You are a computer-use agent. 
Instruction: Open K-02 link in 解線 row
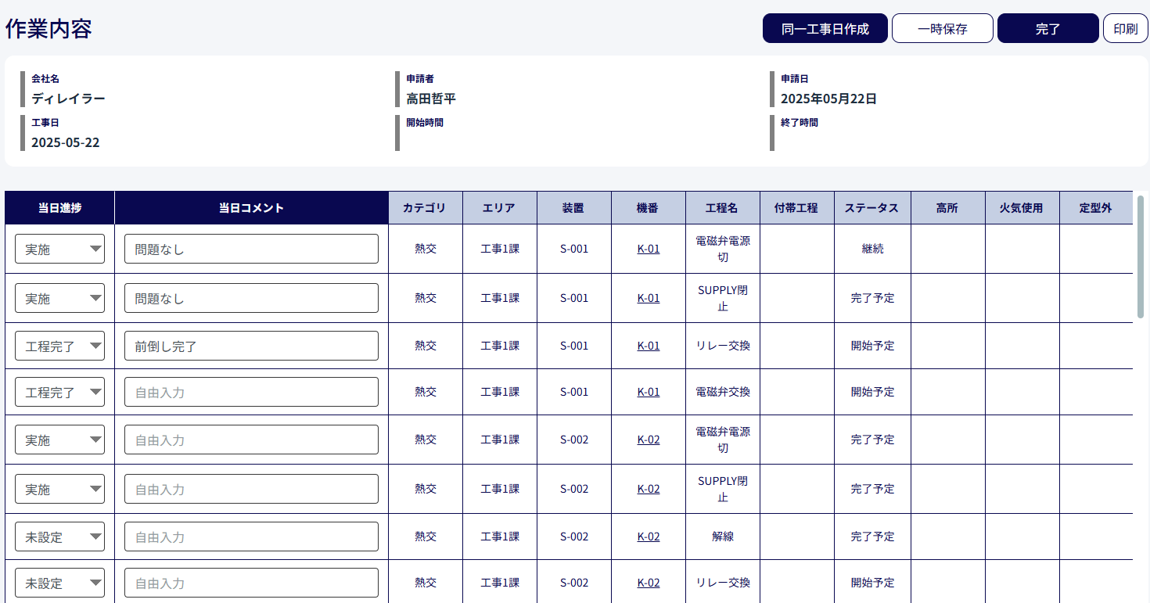coord(649,537)
